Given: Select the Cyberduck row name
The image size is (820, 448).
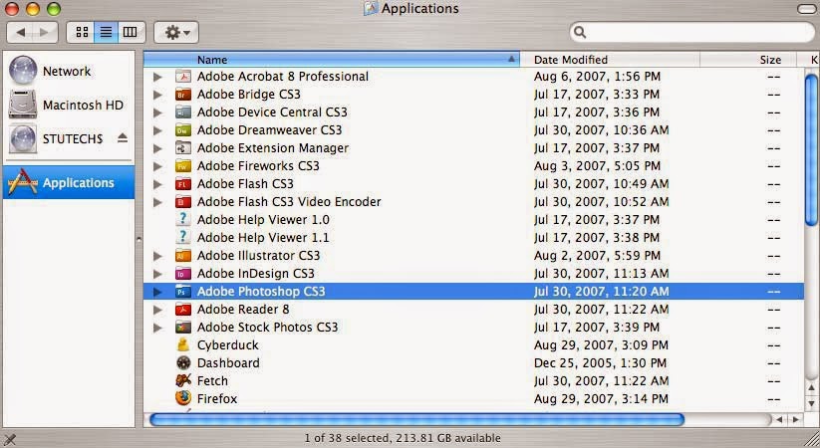Looking at the screenshot, I should point(227,345).
